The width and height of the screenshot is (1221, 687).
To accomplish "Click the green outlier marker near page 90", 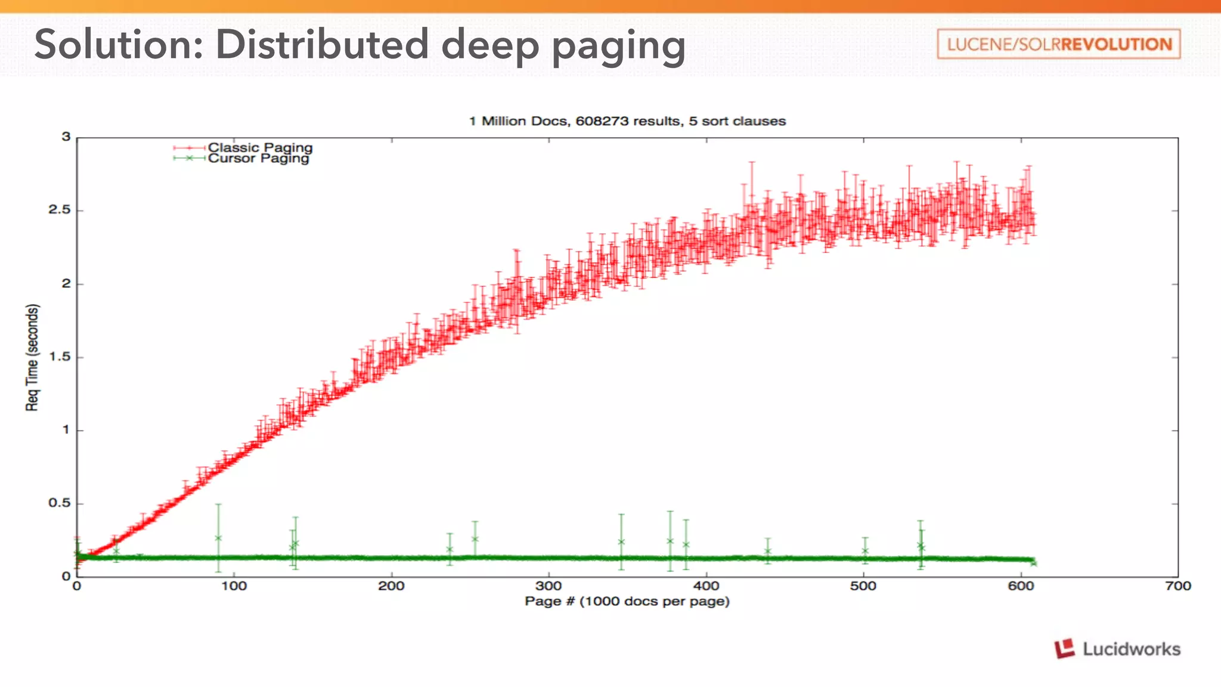I will click(218, 538).
